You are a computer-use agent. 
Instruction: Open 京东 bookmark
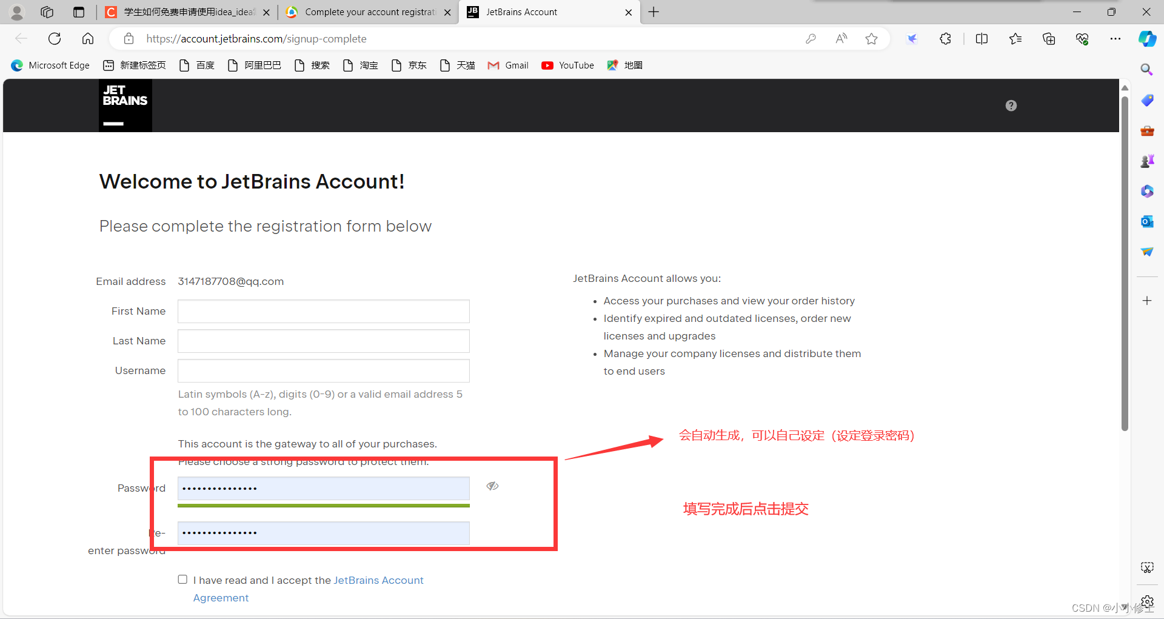point(409,65)
